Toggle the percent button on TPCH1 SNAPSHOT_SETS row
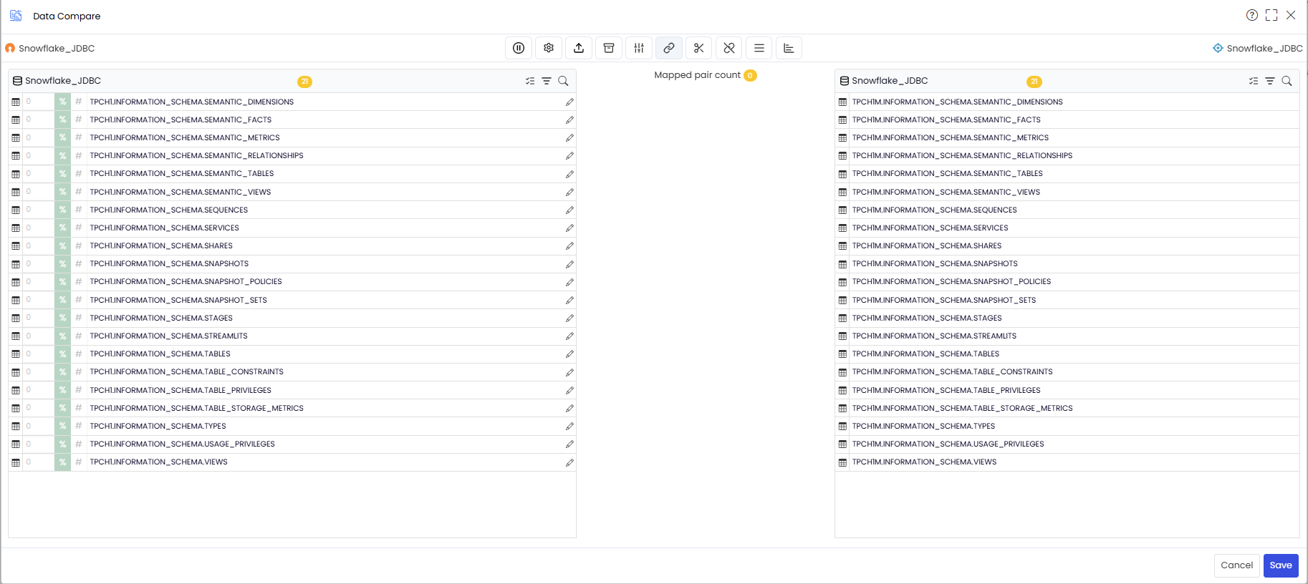 pos(62,300)
